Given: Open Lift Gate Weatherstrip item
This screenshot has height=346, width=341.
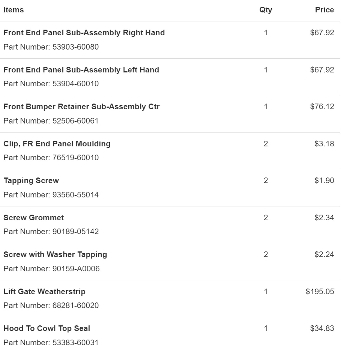Looking at the screenshot, I should click(44, 292).
